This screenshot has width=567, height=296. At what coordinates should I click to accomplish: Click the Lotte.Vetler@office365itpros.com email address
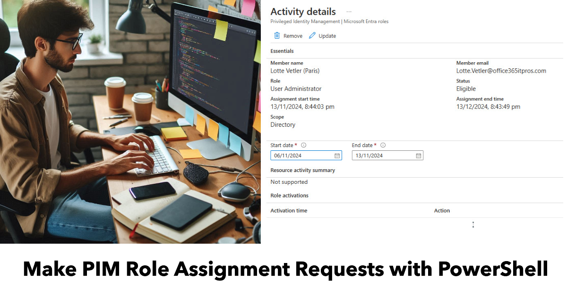click(x=501, y=71)
